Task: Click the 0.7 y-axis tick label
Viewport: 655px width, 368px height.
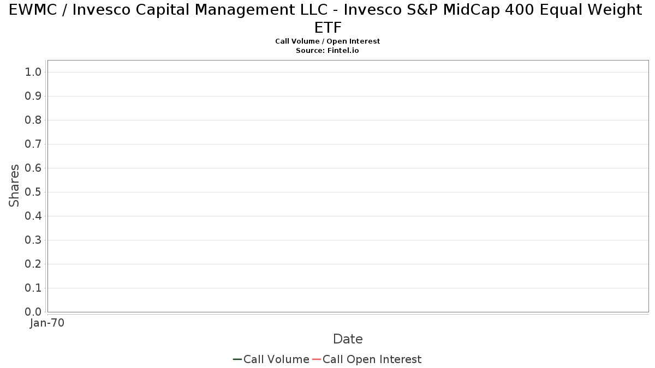Action: click(33, 144)
